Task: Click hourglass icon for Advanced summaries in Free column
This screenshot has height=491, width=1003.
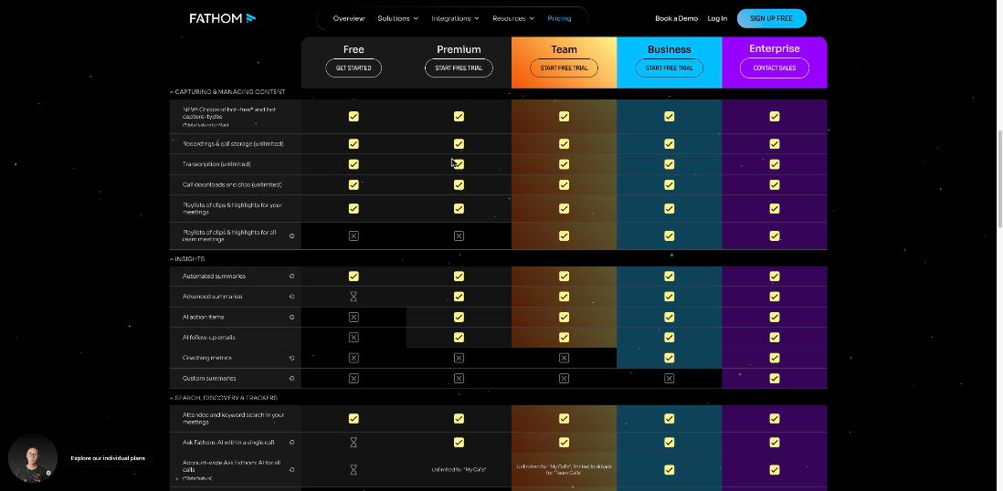Action: coord(354,297)
